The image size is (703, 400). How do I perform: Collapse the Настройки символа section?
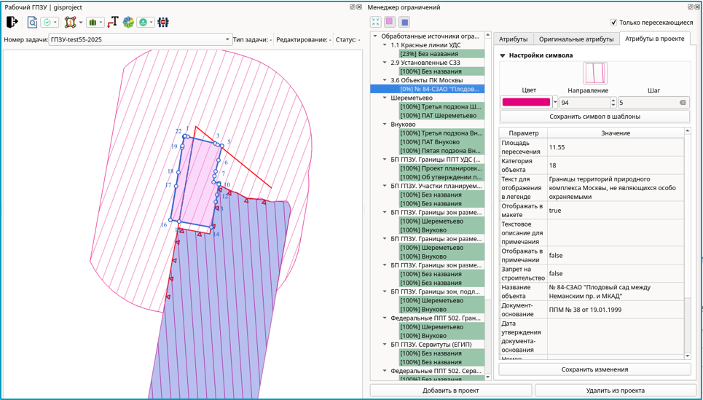coord(503,55)
